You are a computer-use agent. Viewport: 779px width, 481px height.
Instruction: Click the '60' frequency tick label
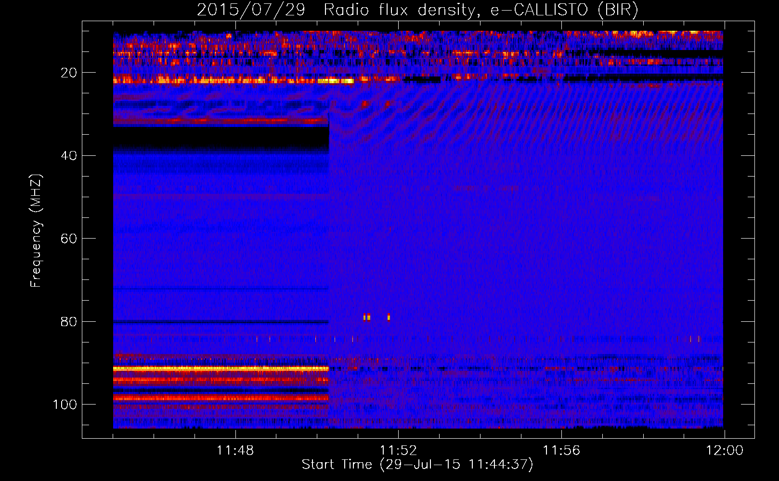coord(69,239)
